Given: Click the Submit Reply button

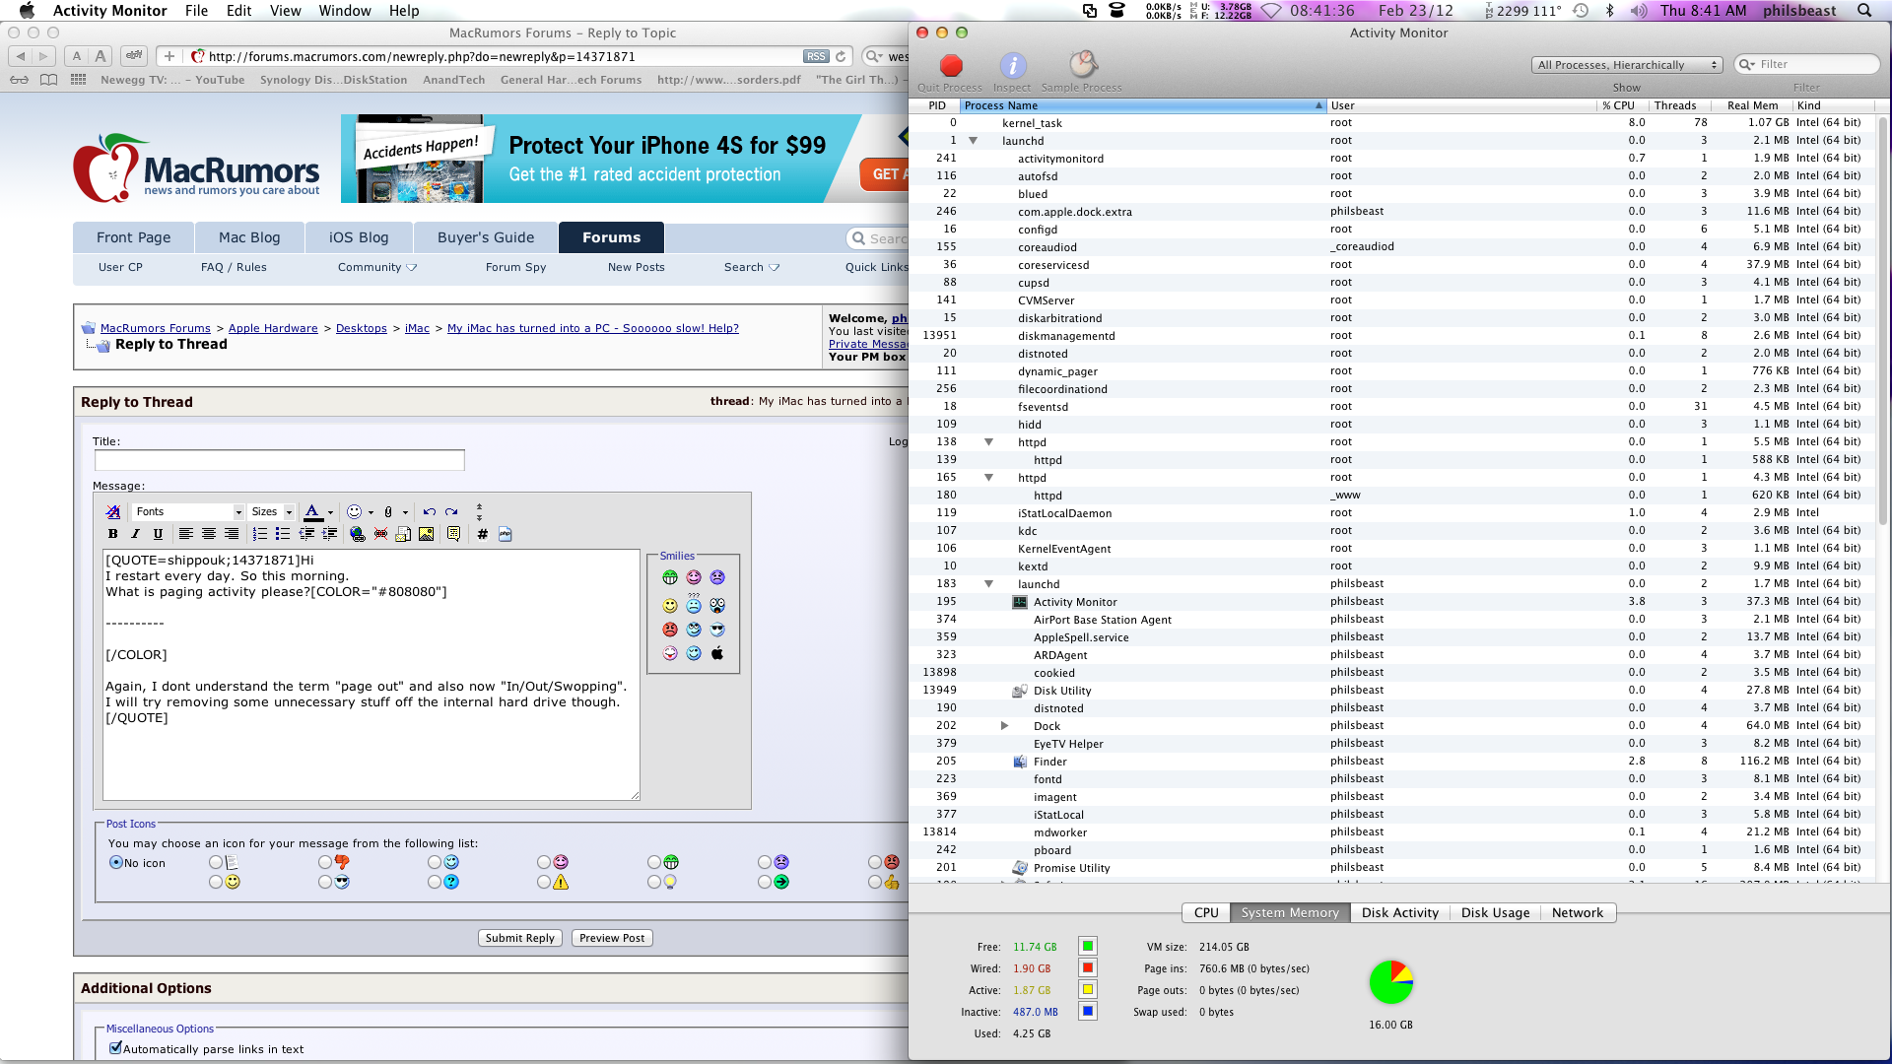Looking at the screenshot, I should point(519,938).
